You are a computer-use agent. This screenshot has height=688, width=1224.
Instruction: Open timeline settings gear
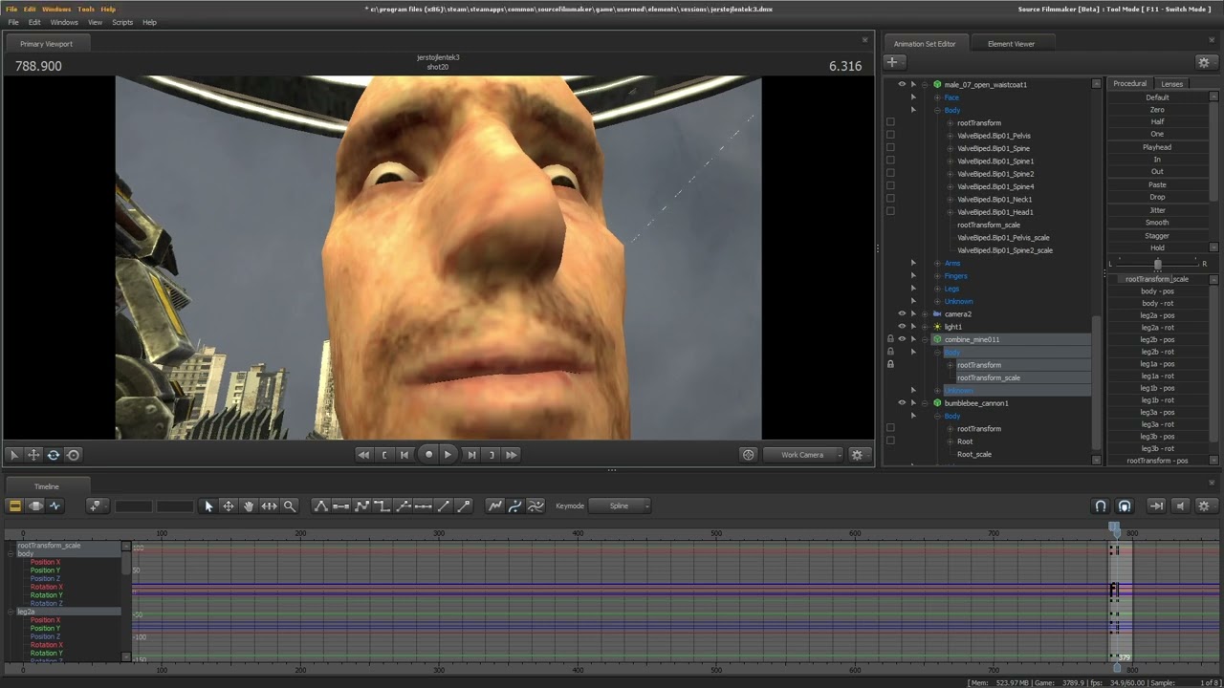pyautogui.click(x=1205, y=505)
